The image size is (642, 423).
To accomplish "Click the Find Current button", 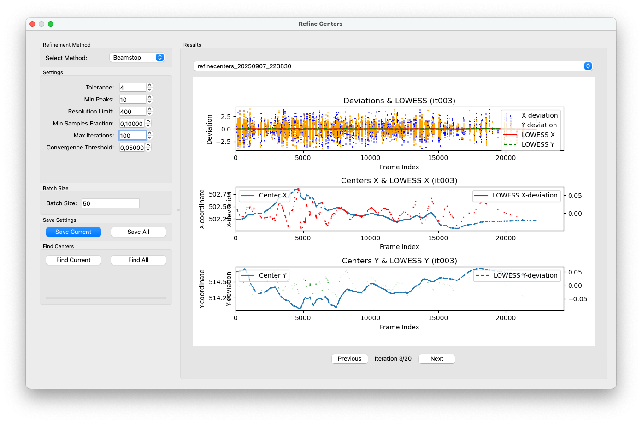I will tap(73, 260).
